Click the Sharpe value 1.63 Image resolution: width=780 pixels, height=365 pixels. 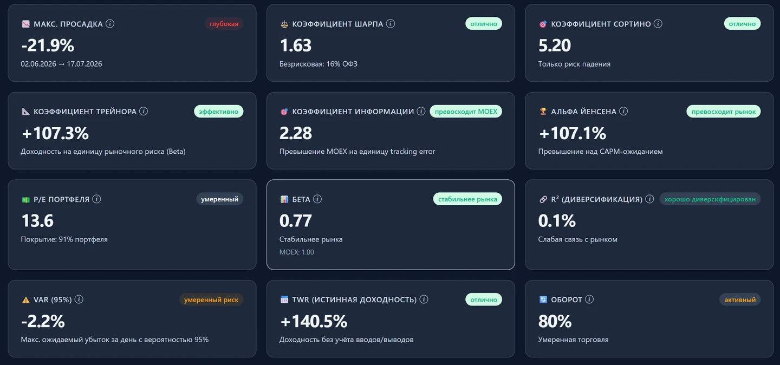(x=296, y=45)
